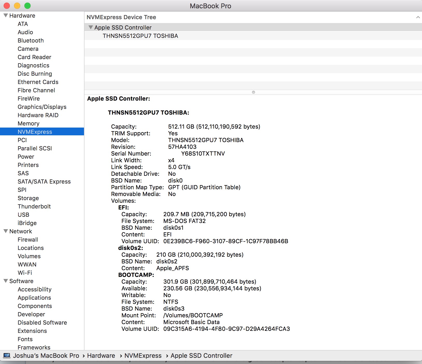
Task: Open iBridge info
Action: pos(27,223)
